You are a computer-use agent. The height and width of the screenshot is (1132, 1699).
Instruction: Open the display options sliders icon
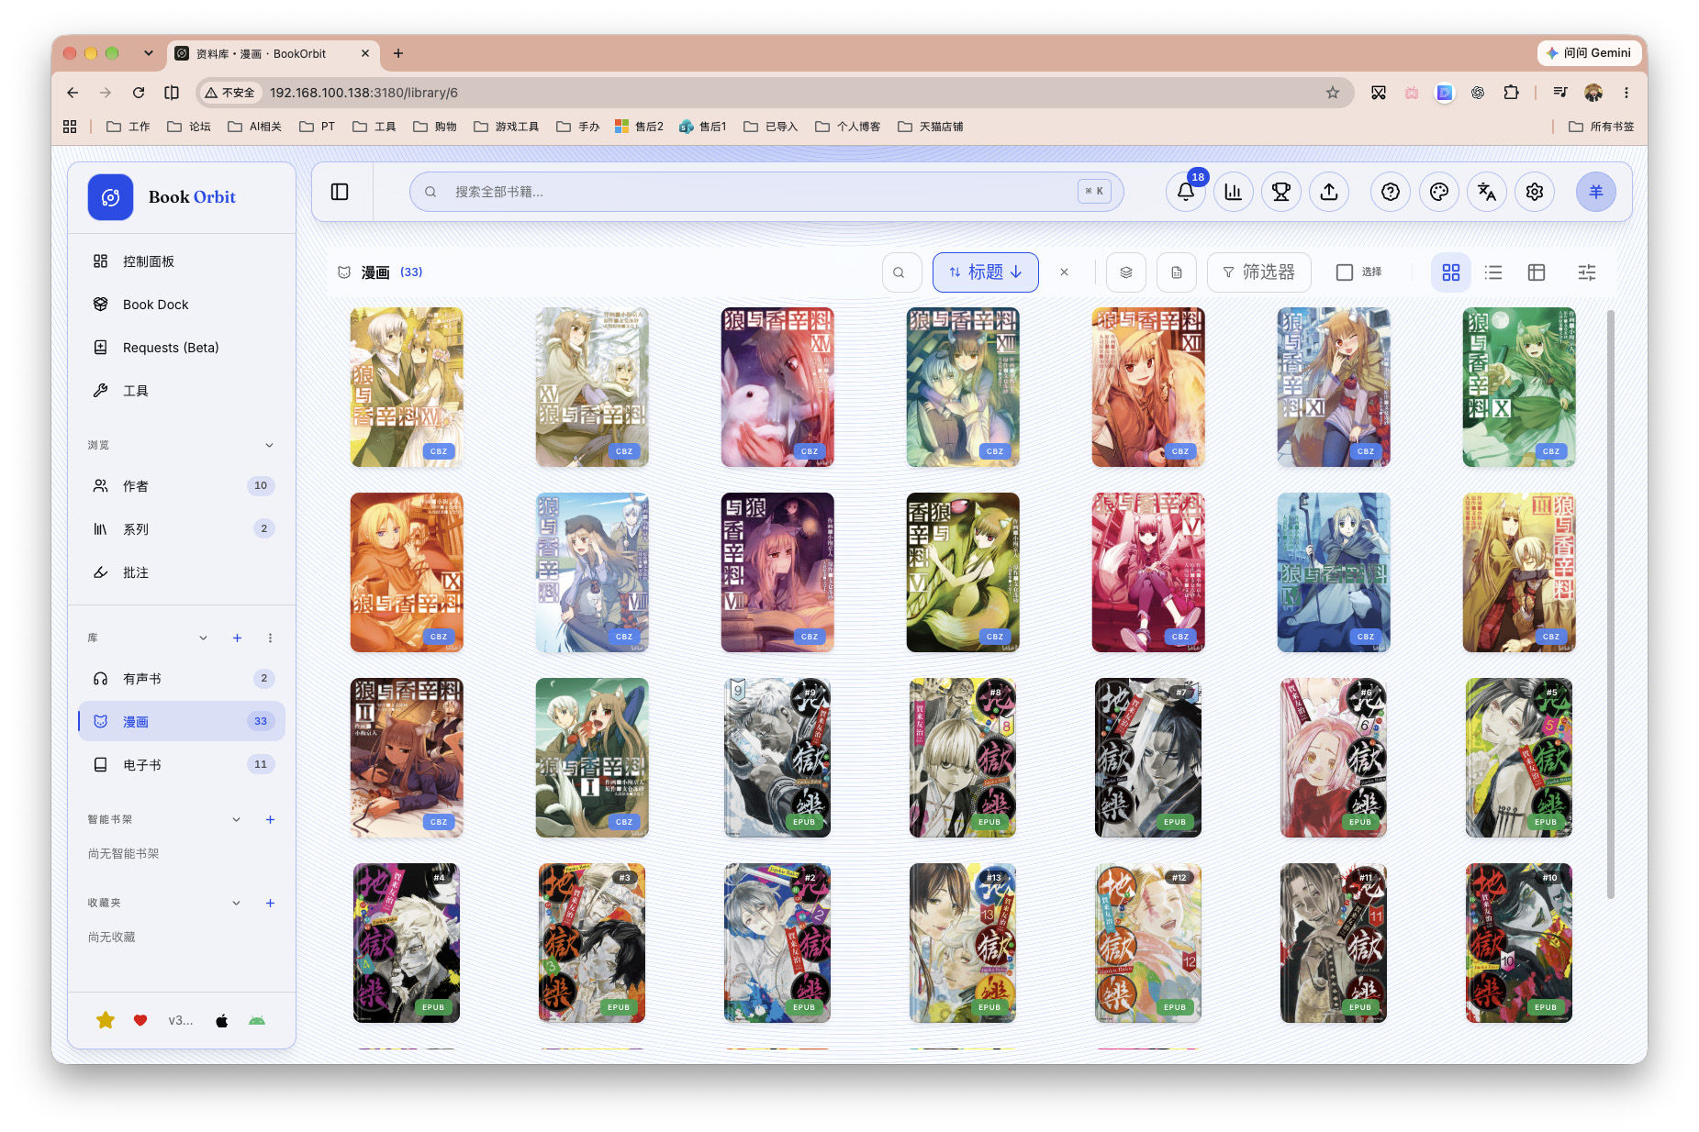pos(1586,272)
